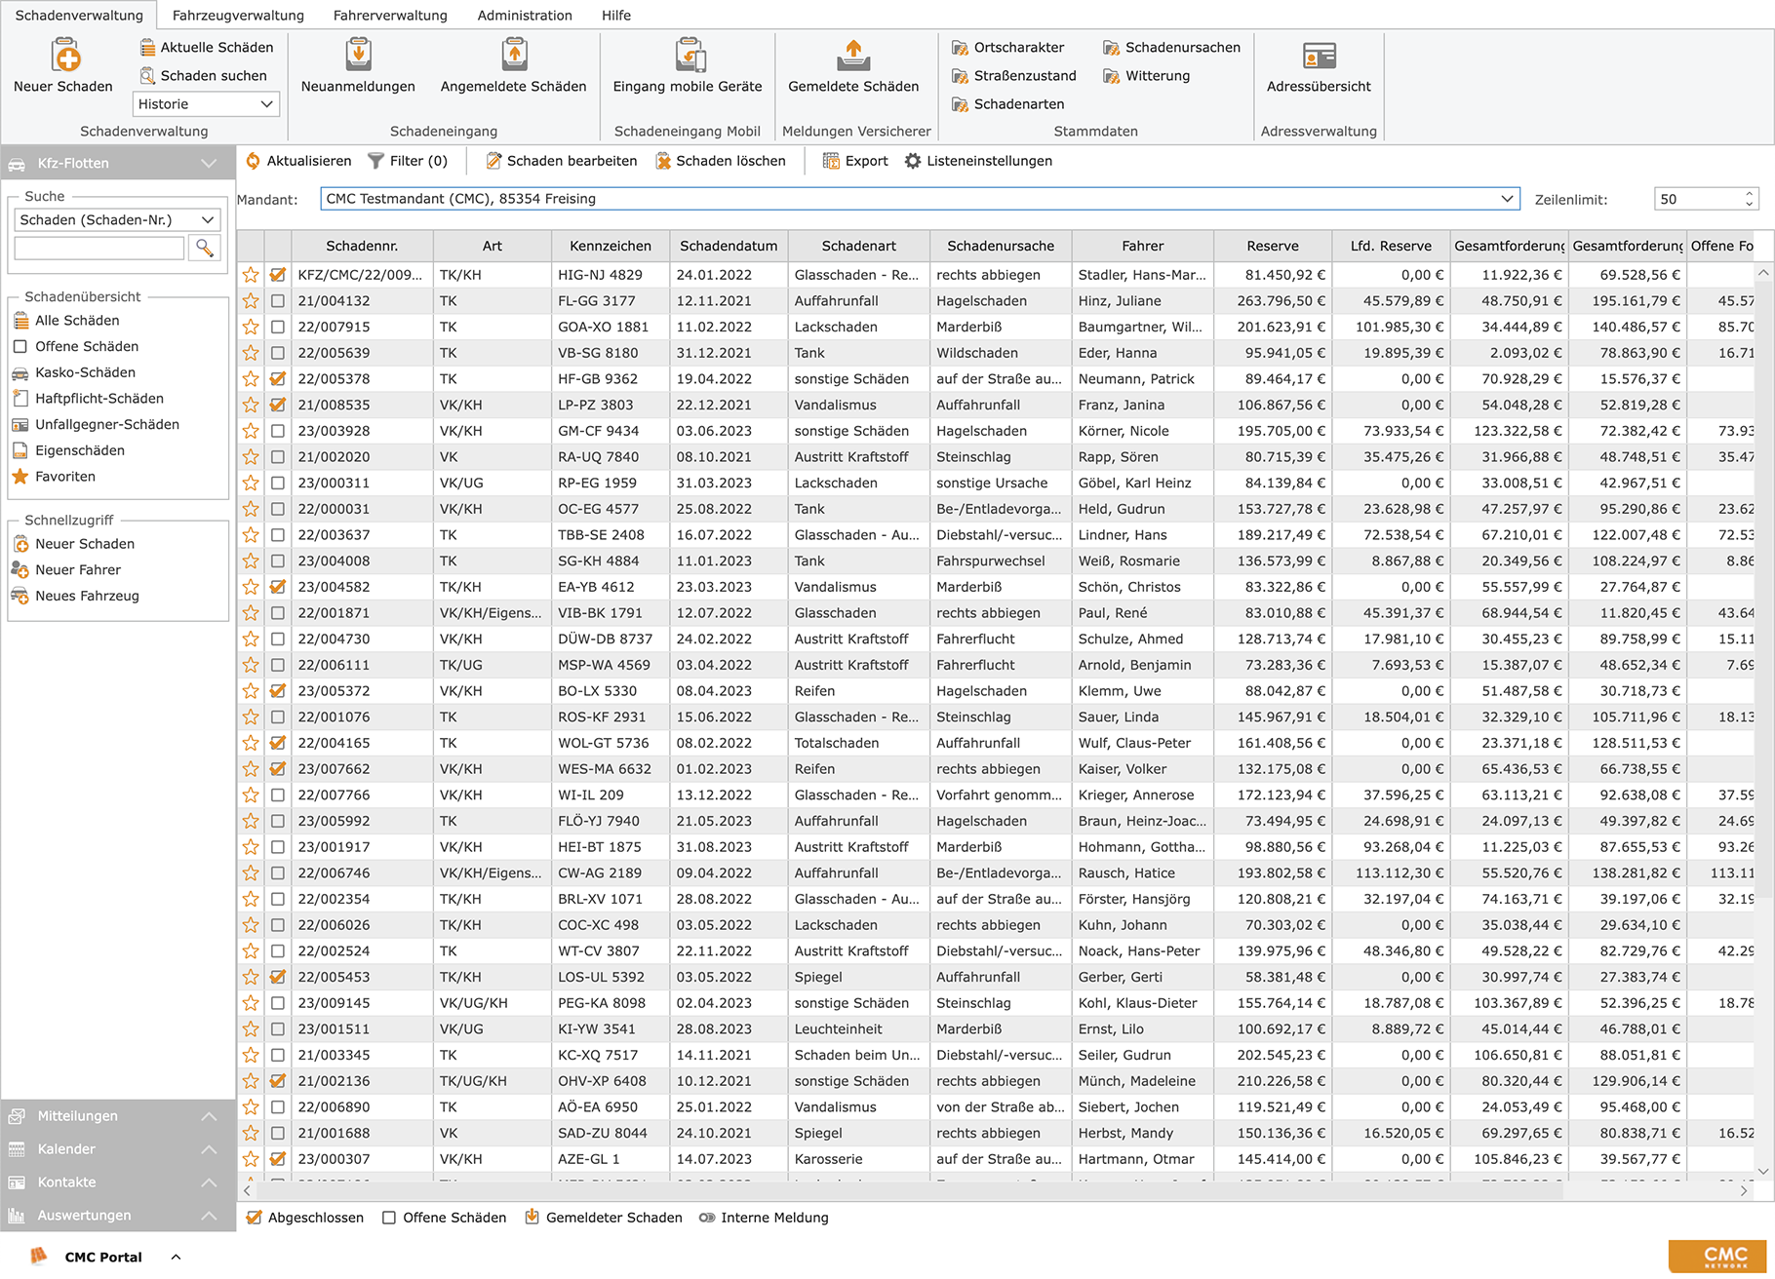
Task: Sort by Reserve column header
Action: 1273,246
